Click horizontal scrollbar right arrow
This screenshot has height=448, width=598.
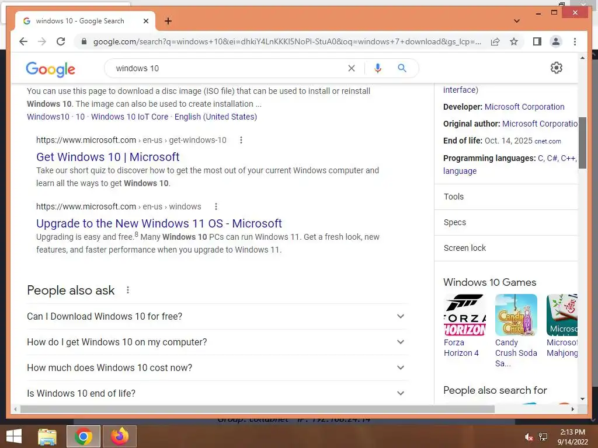click(x=572, y=409)
